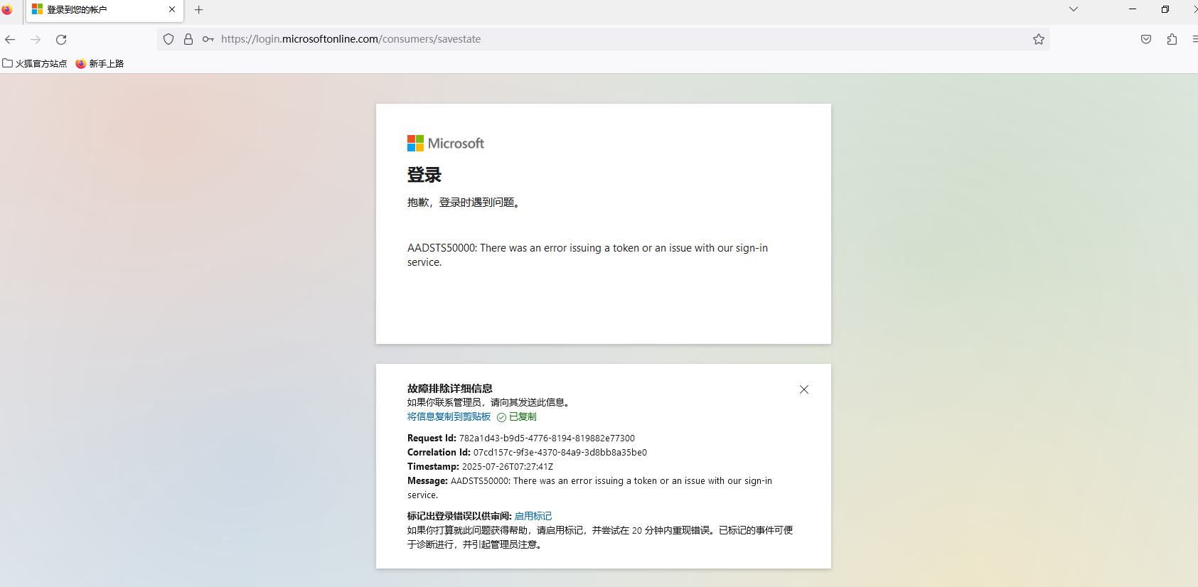Click the saved password key icon
This screenshot has width=1198, height=587.
coord(208,39)
